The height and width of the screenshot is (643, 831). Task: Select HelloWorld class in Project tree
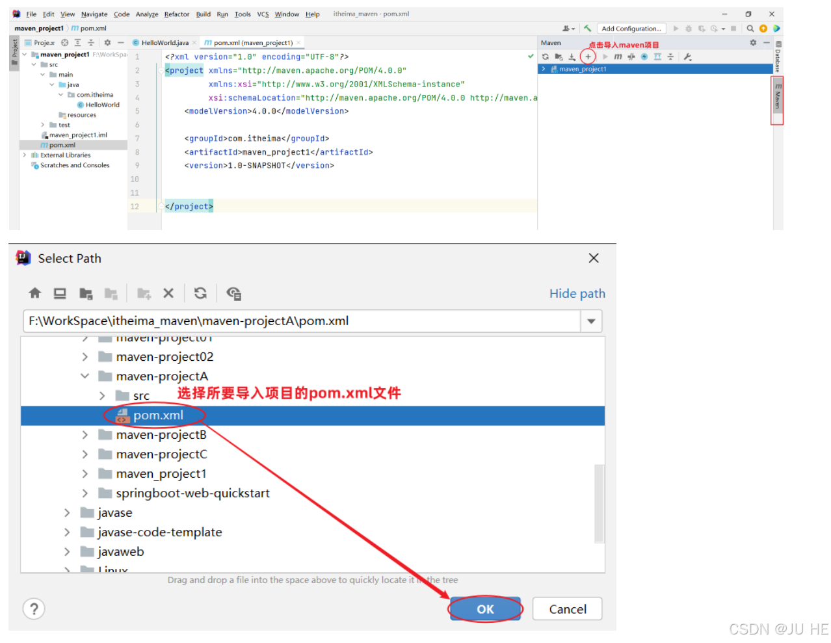tap(98, 105)
